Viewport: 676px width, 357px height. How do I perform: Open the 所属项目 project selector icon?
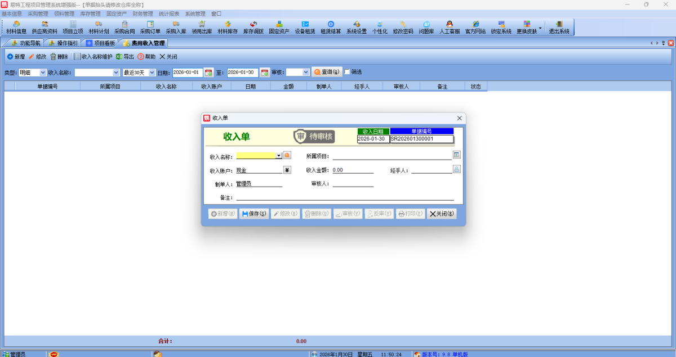click(457, 155)
